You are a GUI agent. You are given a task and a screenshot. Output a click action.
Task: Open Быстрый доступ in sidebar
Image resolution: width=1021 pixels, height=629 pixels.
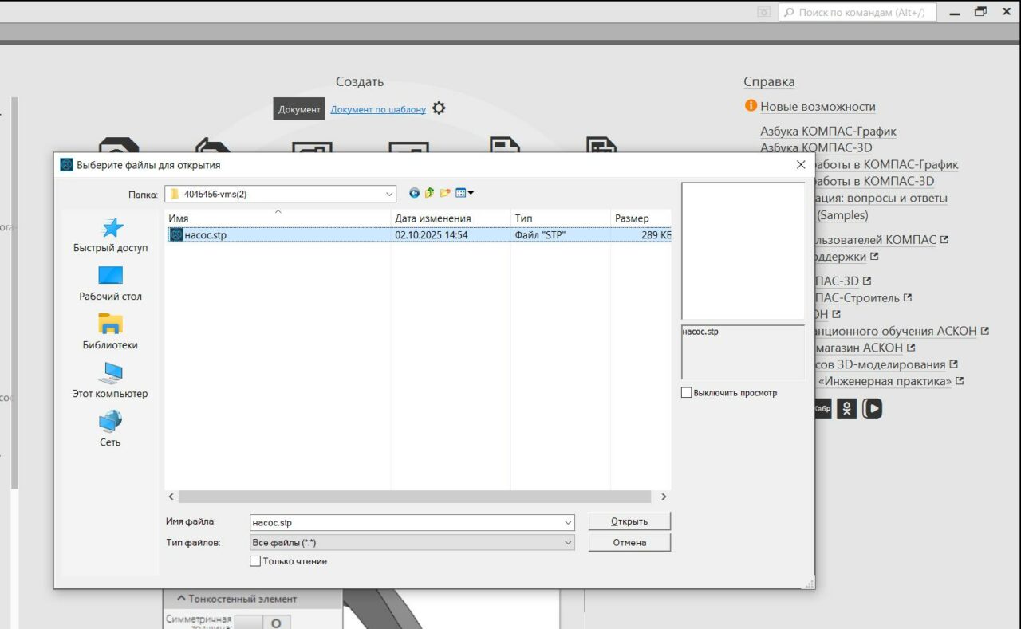pos(110,234)
